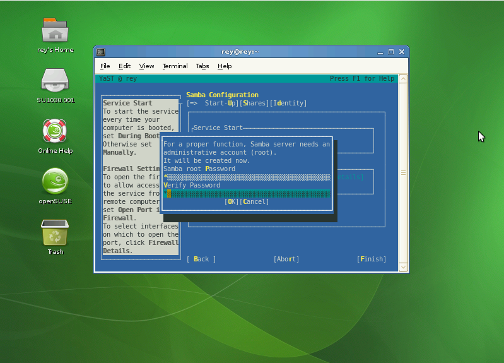Open the Trash bin icon
Image resolution: width=504 pixels, height=363 pixels.
pyautogui.click(x=55, y=232)
